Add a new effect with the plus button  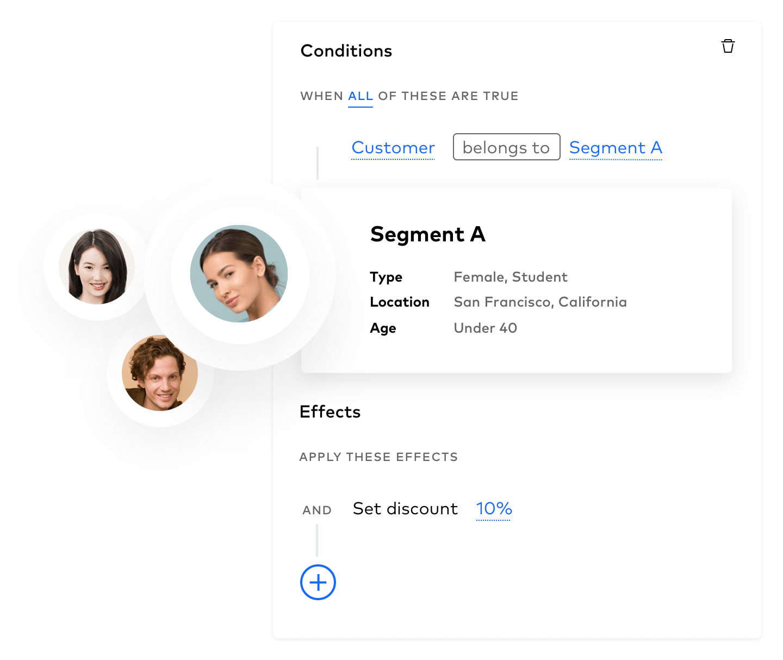click(318, 582)
